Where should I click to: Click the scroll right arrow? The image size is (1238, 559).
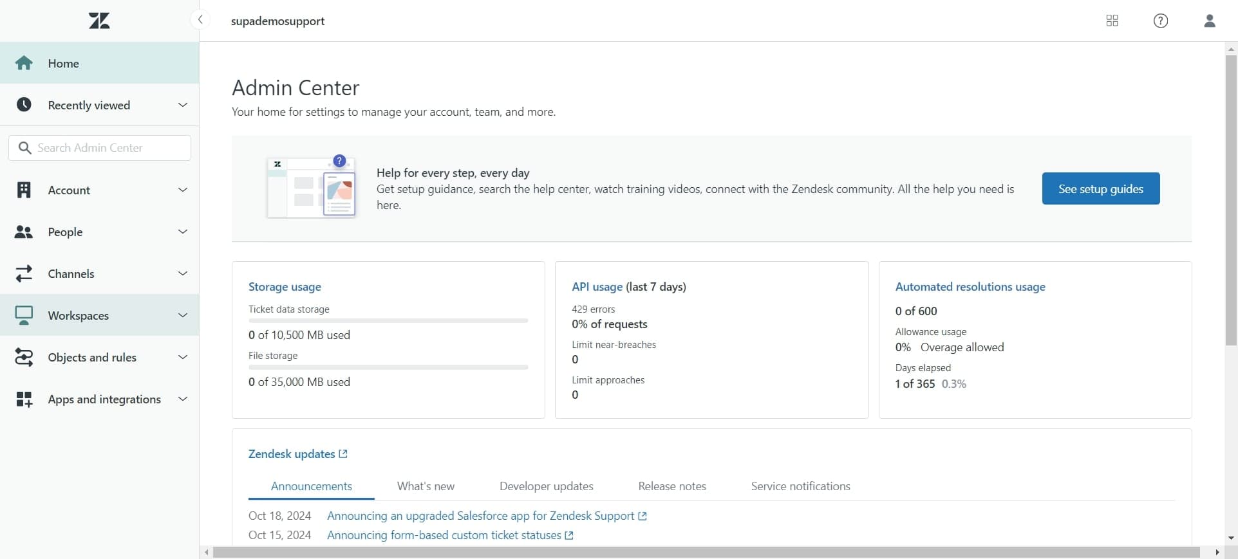[1217, 553]
